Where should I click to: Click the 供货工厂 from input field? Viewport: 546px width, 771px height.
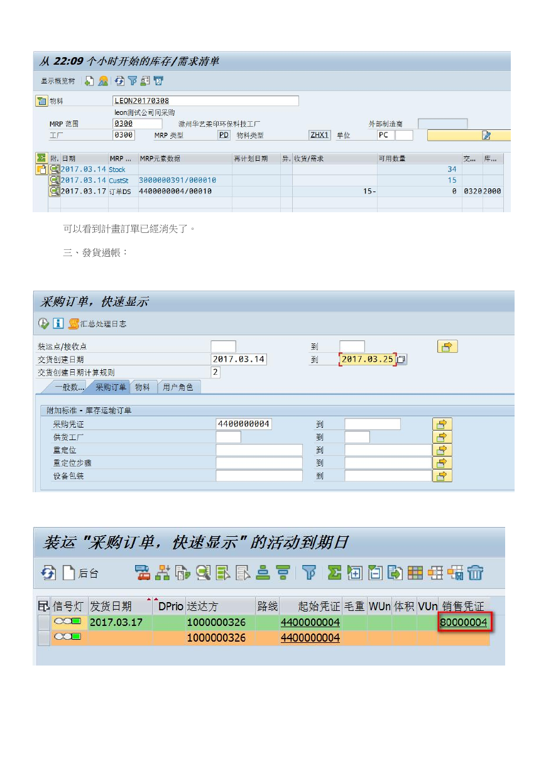click(x=228, y=437)
